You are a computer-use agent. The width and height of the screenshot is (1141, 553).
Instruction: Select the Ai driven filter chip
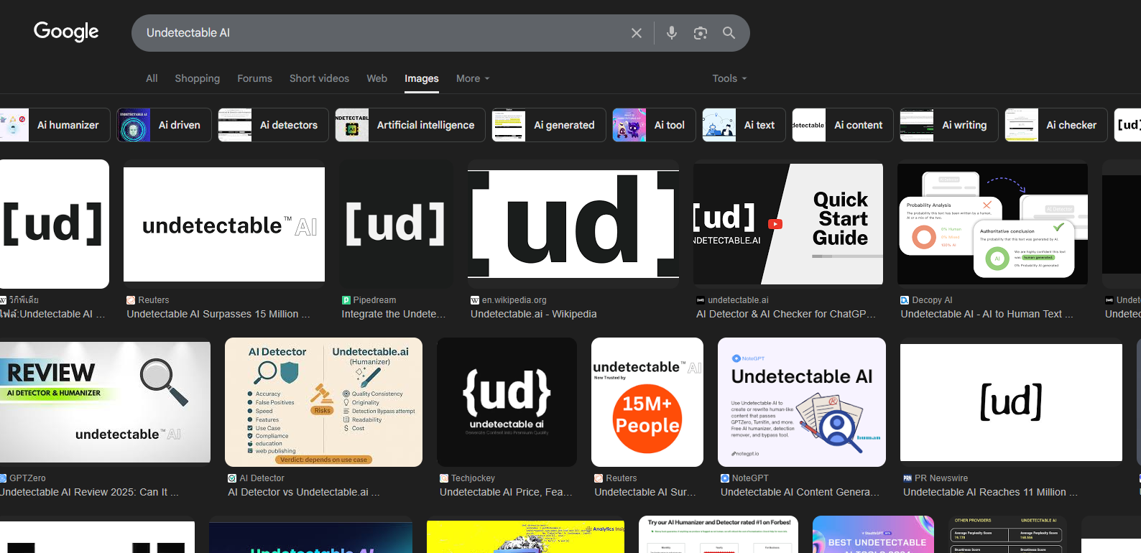[164, 125]
